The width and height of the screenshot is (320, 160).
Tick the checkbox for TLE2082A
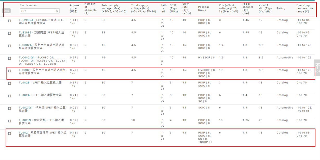[10, 21]
